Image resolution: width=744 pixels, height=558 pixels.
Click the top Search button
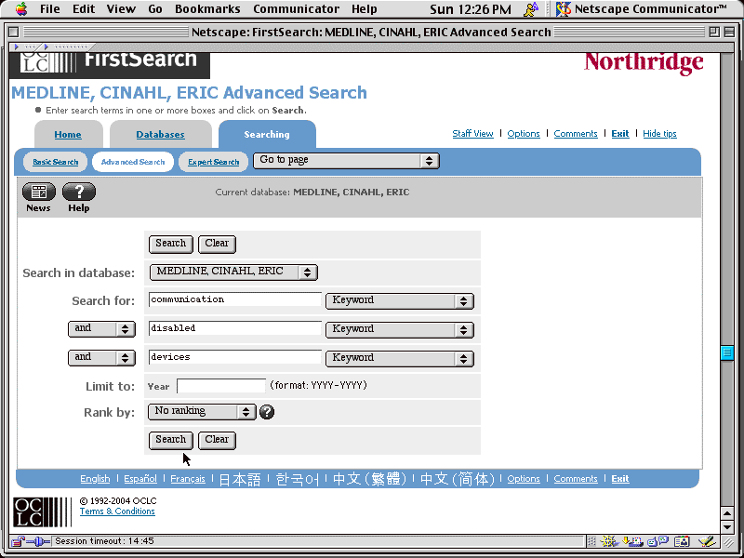point(171,244)
